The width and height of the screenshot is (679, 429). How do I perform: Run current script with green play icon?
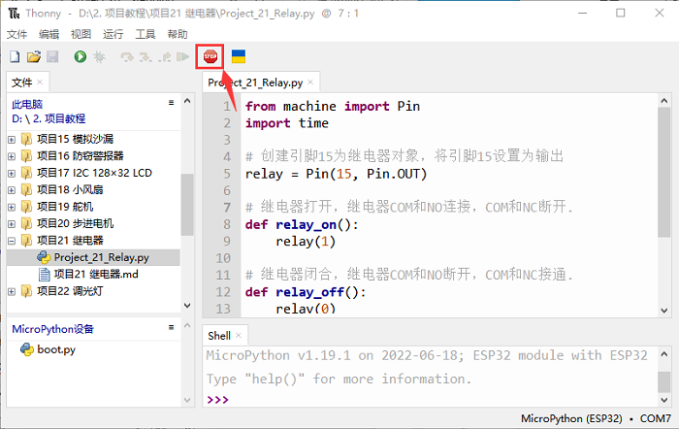80,57
